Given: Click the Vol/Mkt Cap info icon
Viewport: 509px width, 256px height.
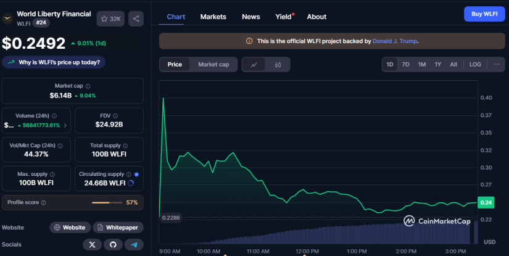Looking at the screenshot, I should (60, 146).
